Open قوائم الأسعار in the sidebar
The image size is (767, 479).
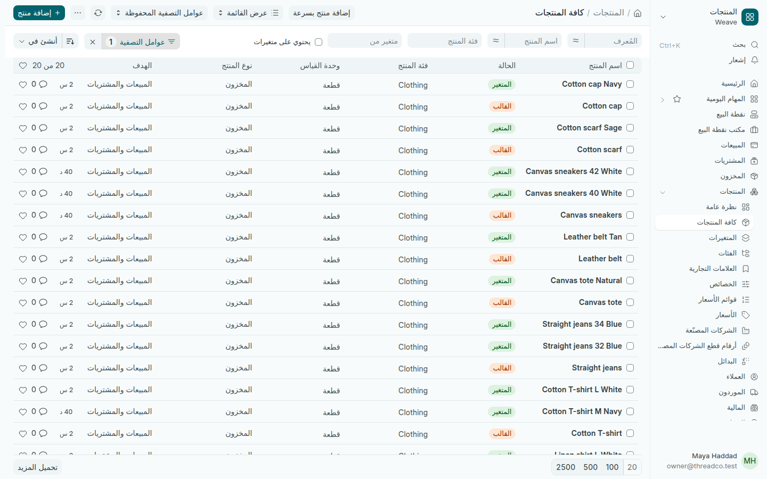pos(704,300)
